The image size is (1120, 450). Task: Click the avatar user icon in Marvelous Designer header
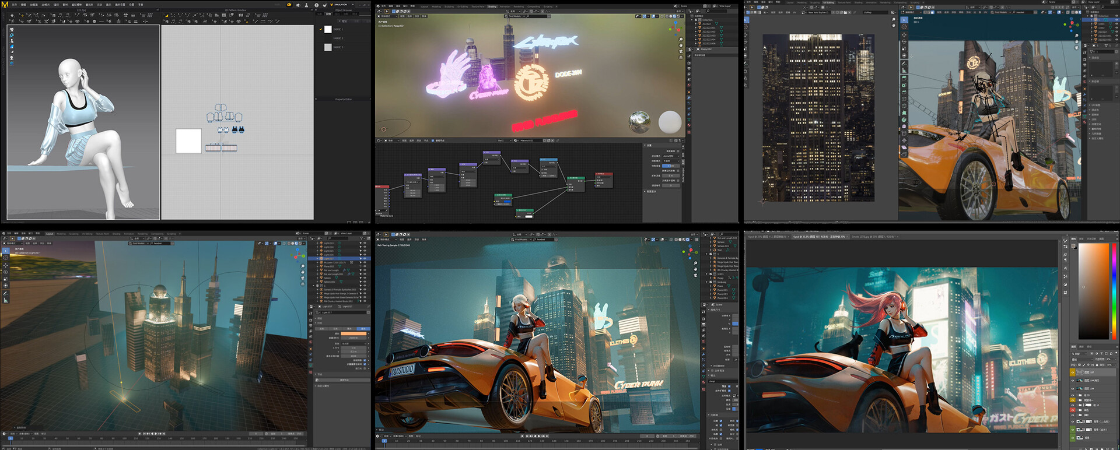(306, 5)
